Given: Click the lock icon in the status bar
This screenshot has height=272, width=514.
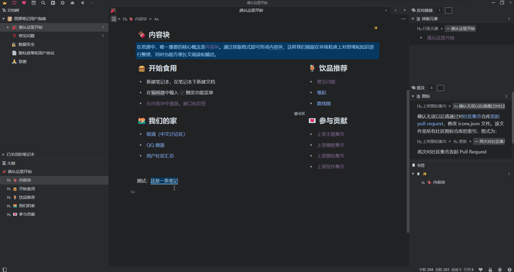Looking at the screenshot, I should pyautogui.click(x=490, y=270).
